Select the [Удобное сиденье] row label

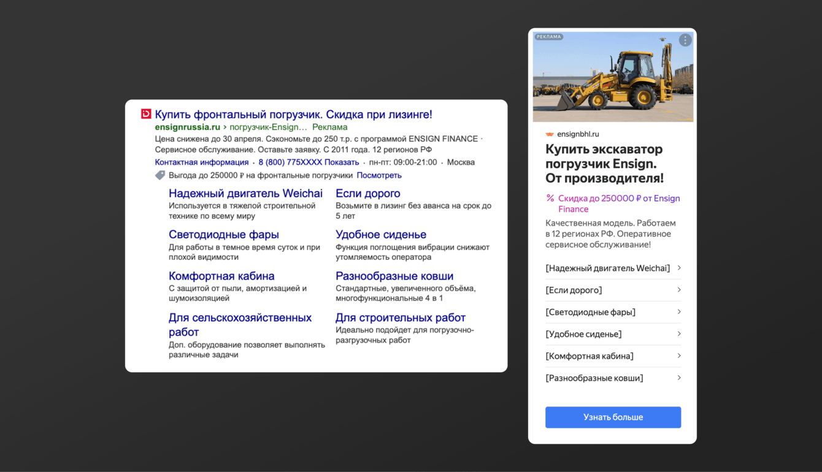point(583,334)
